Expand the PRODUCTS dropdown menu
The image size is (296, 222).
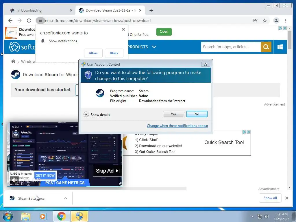tap(142, 47)
